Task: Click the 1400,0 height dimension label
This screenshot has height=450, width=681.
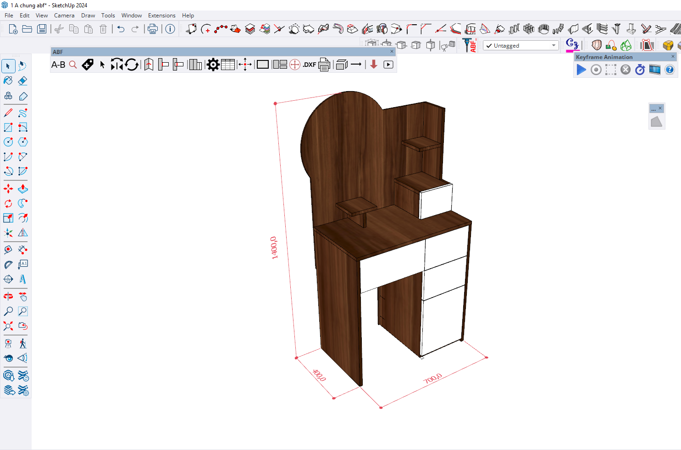Action: coord(274,248)
